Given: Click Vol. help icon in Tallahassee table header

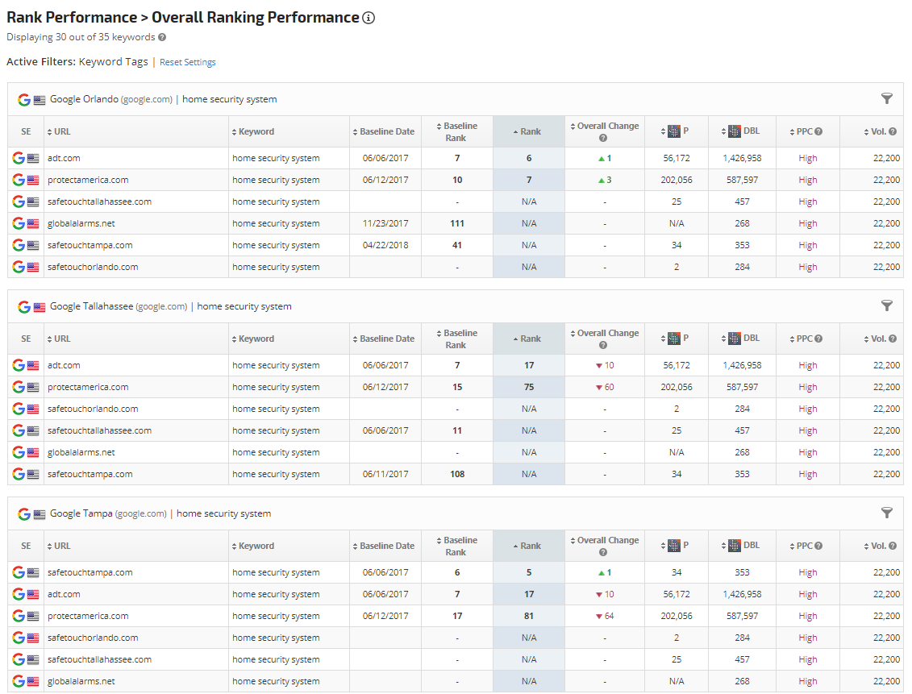Looking at the screenshot, I should point(893,339).
